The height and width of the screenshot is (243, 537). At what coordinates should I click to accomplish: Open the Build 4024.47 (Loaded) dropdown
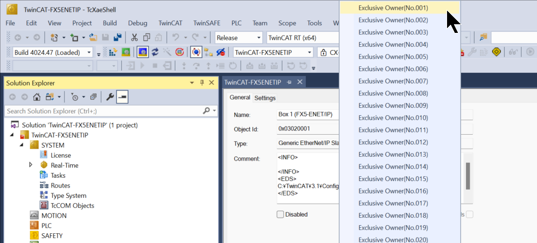click(x=52, y=52)
